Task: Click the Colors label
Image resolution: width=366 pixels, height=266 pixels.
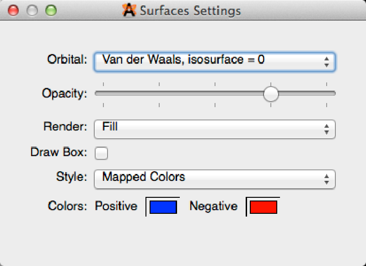Action: tap(67, 206)
